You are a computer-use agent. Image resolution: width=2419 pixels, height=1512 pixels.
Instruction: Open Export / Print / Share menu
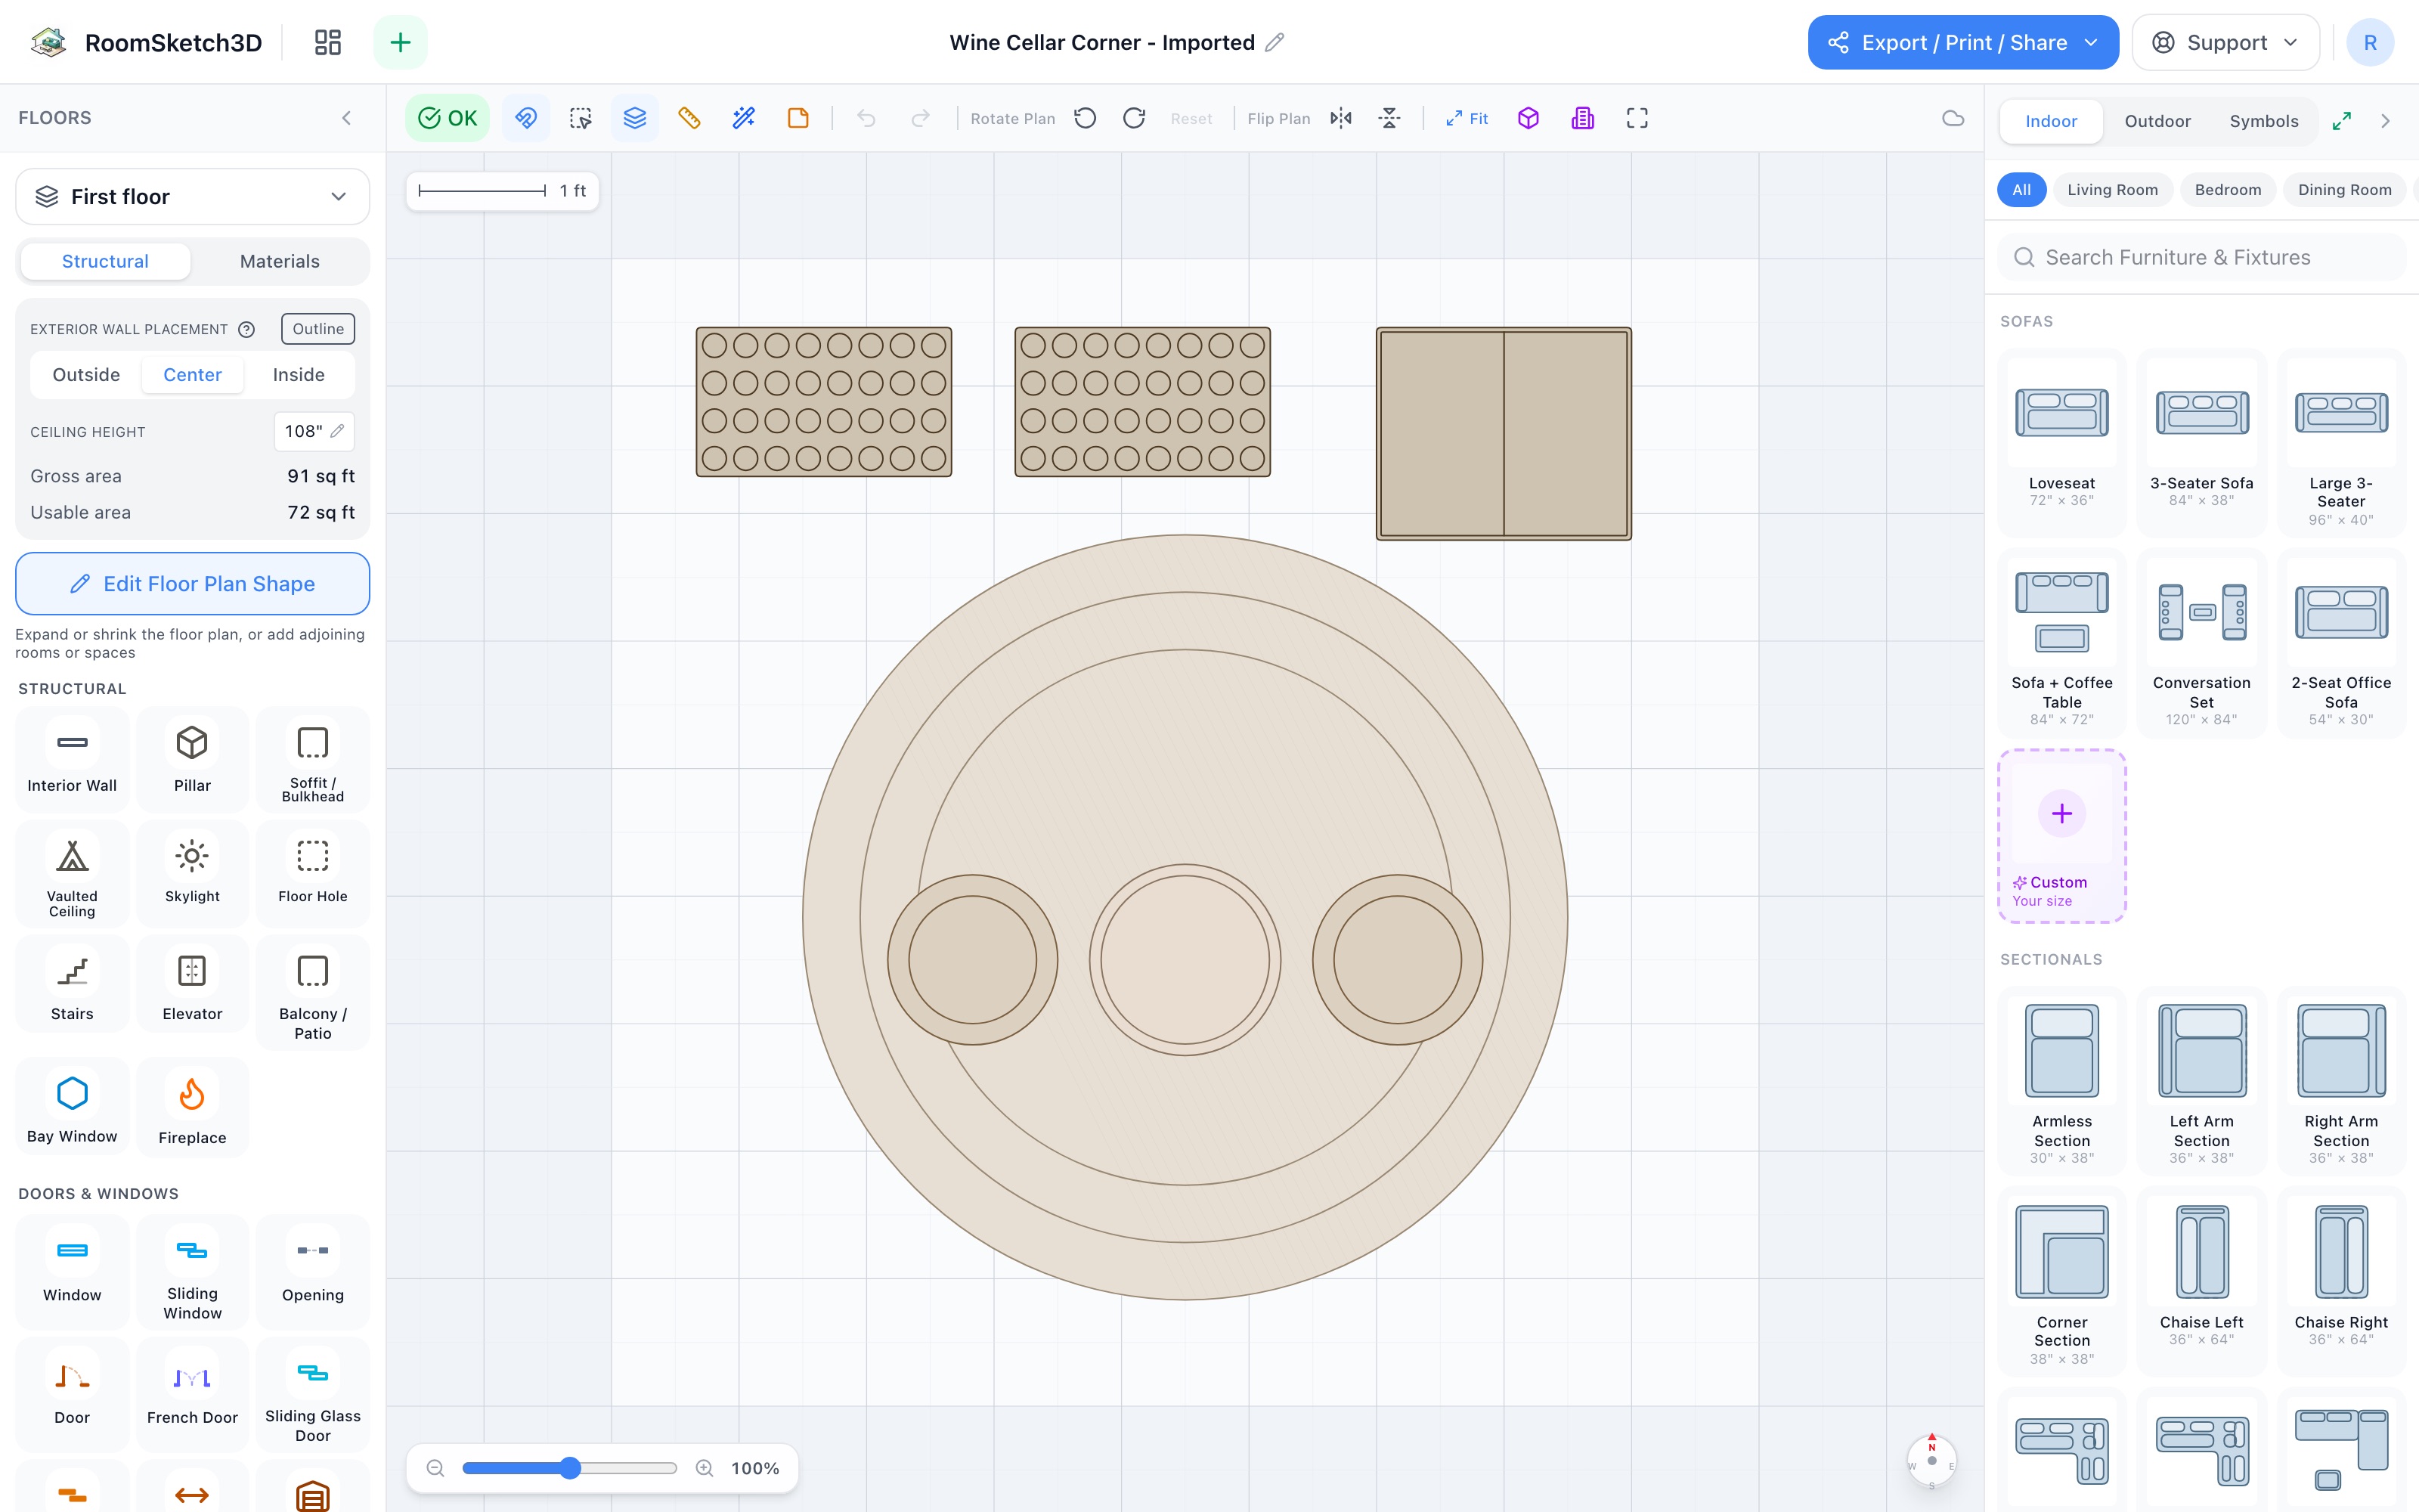coord(1963,42)
